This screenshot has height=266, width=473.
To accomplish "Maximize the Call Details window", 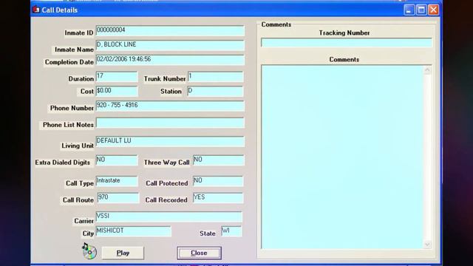I will pos(421,10).
